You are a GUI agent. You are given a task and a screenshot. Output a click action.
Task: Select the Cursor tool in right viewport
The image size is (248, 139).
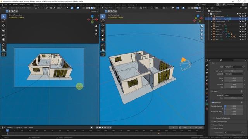(x=103, y=21)
